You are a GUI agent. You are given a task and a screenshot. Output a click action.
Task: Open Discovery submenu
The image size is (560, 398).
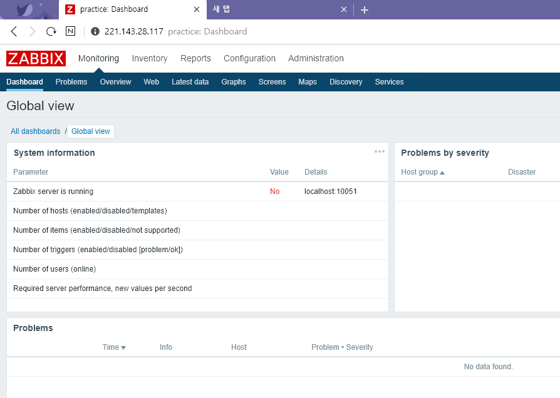(346, 82)
